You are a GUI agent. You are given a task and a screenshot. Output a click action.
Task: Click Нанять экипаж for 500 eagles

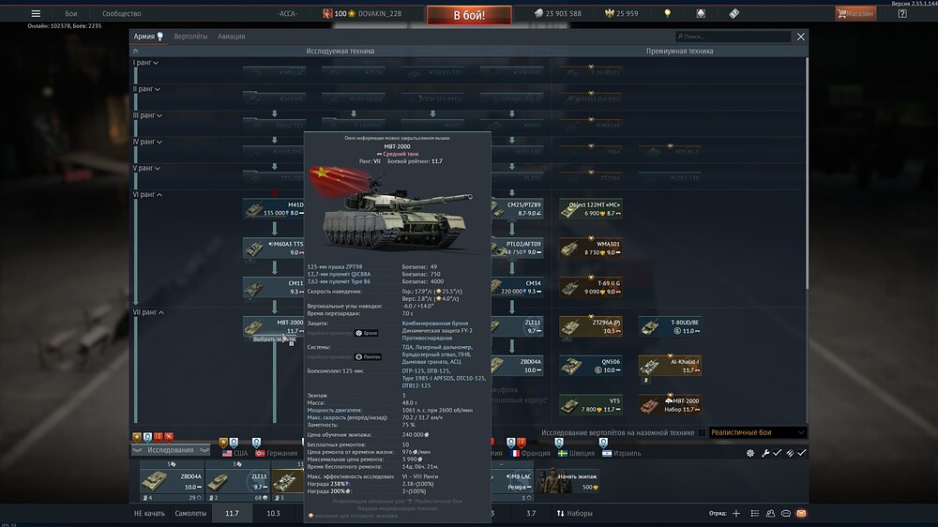[x=567, y=481]
